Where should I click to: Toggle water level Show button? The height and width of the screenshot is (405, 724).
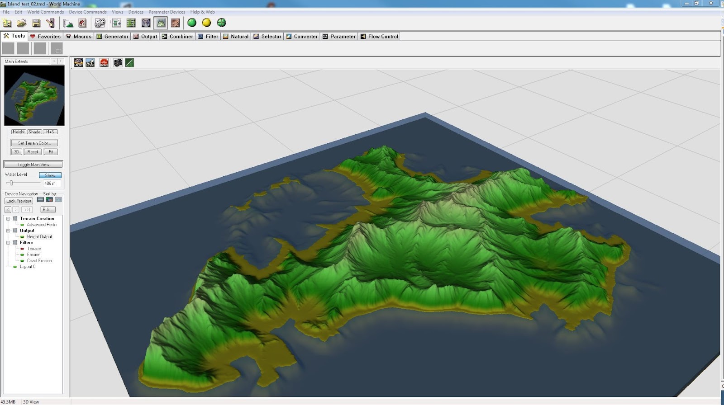tap(50, 175)
